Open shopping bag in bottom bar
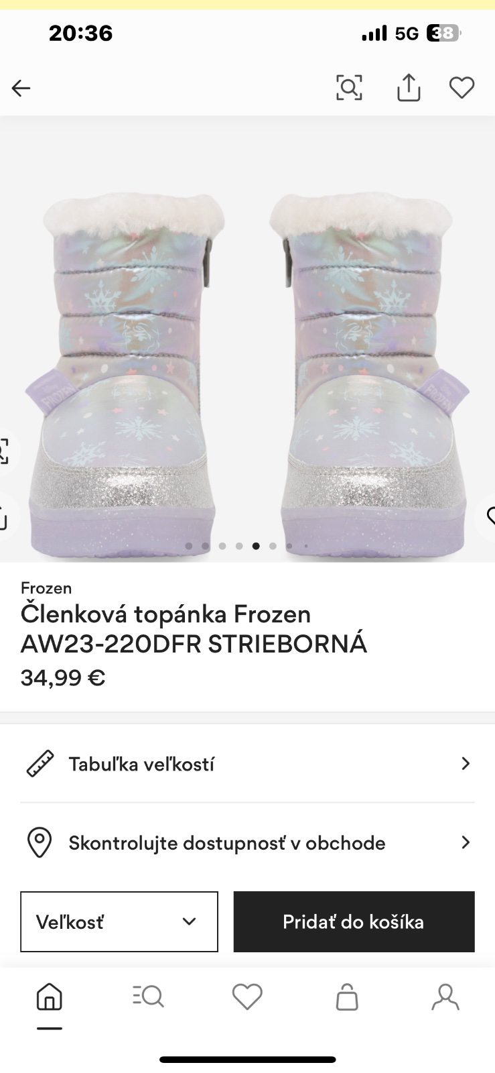Screen dimensions: 495x1073 pyautogui.click(x=346, y=997)
